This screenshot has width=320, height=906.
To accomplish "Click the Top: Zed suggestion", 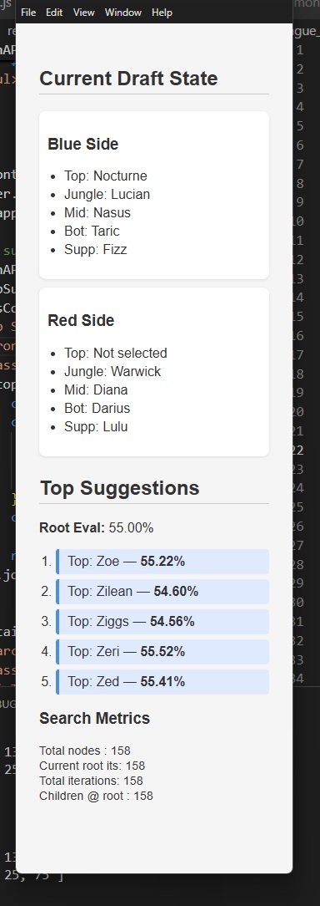I will coord(162,682).
